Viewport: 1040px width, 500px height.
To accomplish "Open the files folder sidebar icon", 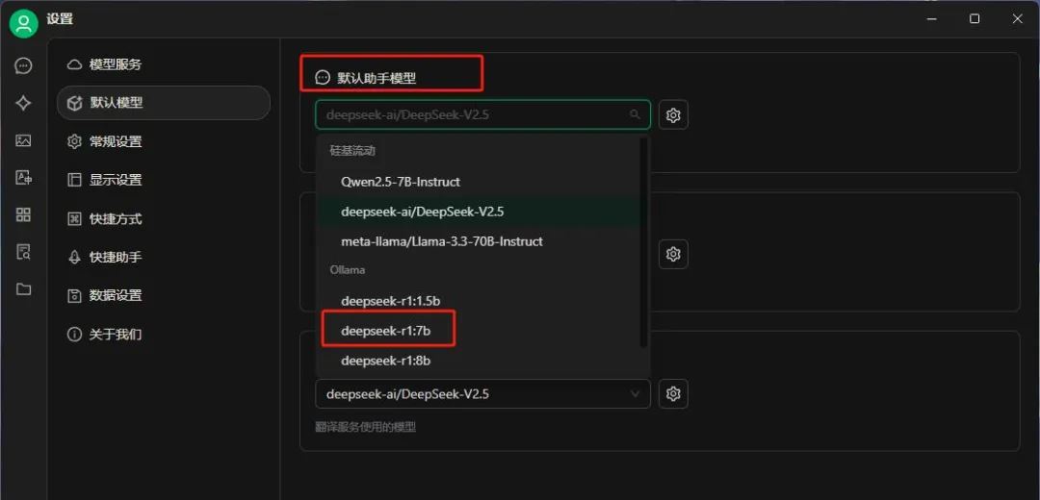I will tap(24, 289).
